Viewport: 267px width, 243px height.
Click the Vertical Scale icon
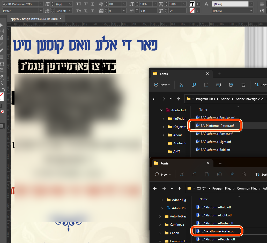[132, 4]
